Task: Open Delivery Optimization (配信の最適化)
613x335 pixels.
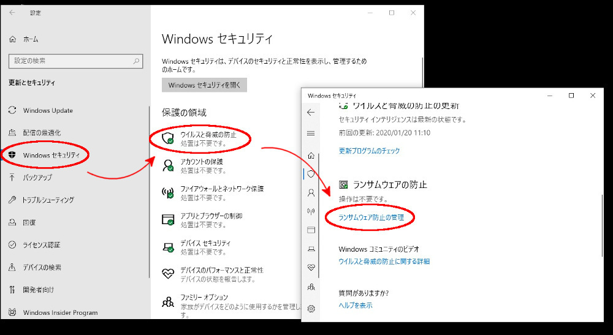Action: (x=42, y=133)
